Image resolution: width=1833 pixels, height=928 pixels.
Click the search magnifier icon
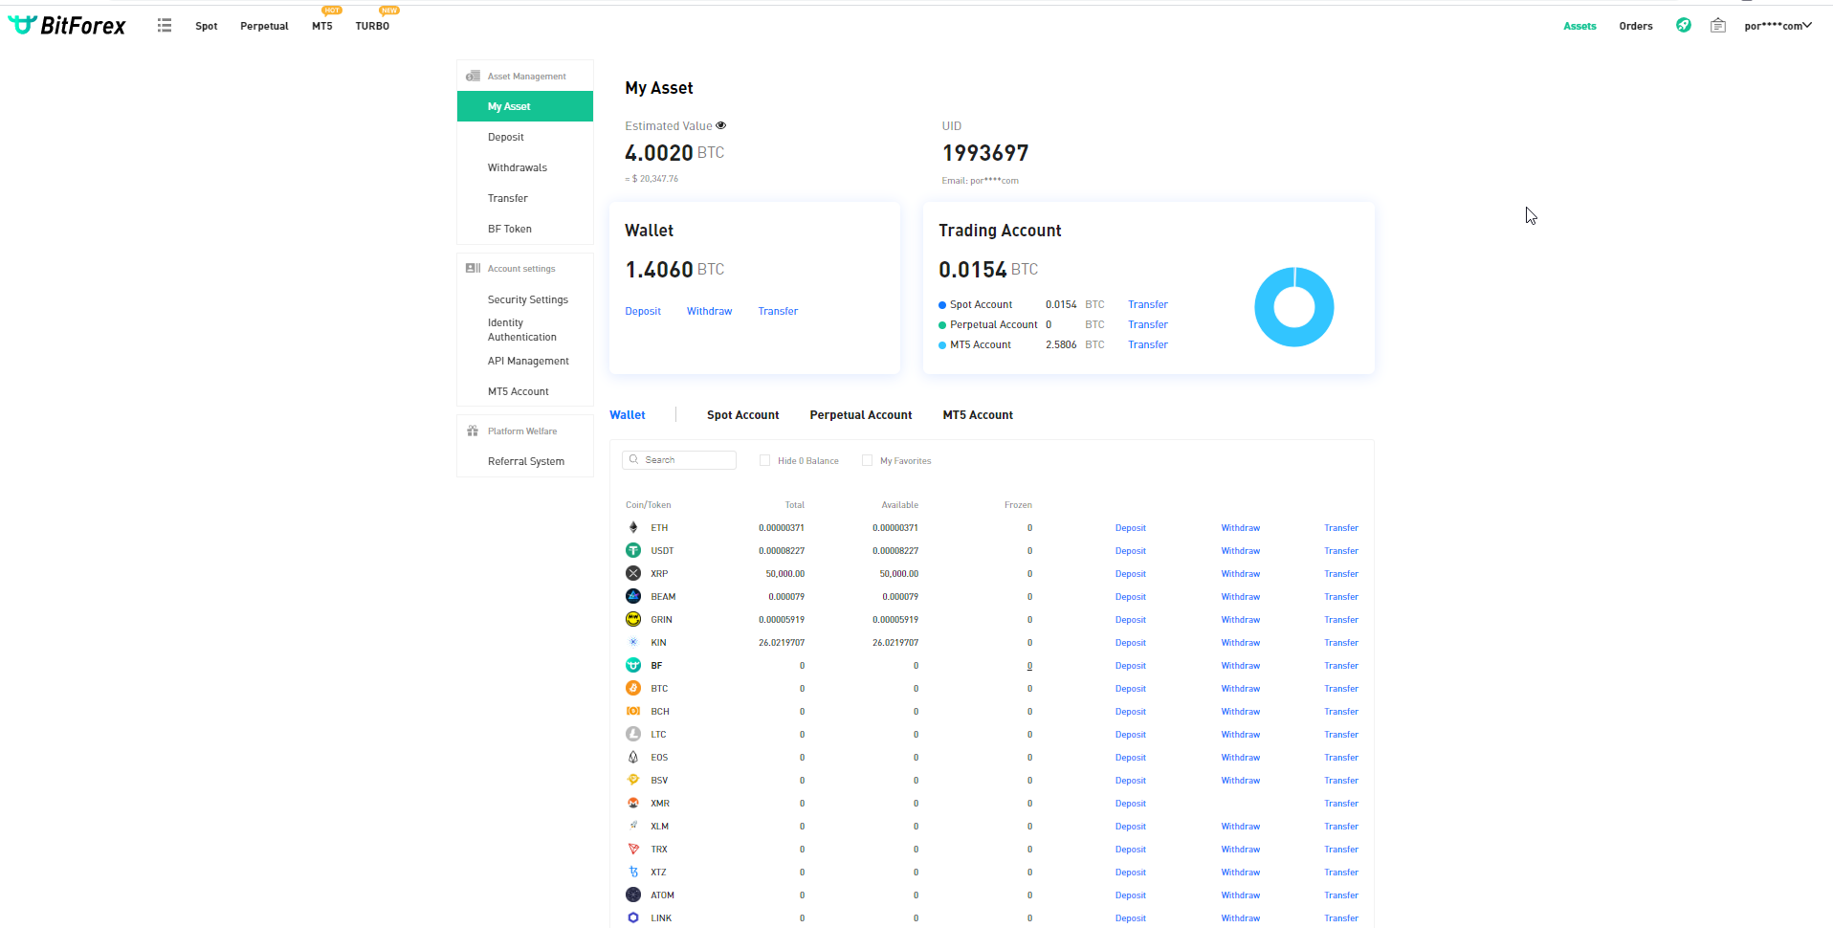(634, 459)
